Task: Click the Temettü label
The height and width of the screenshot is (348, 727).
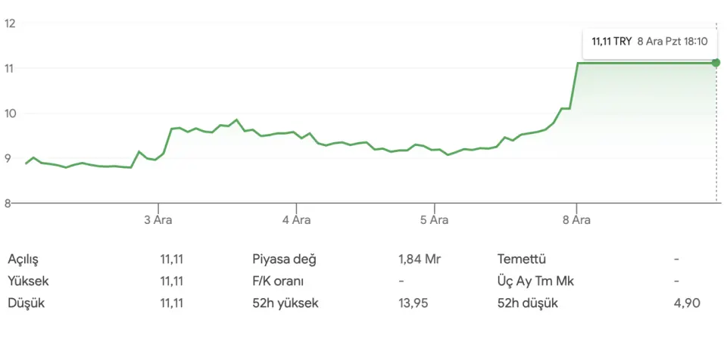Action: coord(522,259)
